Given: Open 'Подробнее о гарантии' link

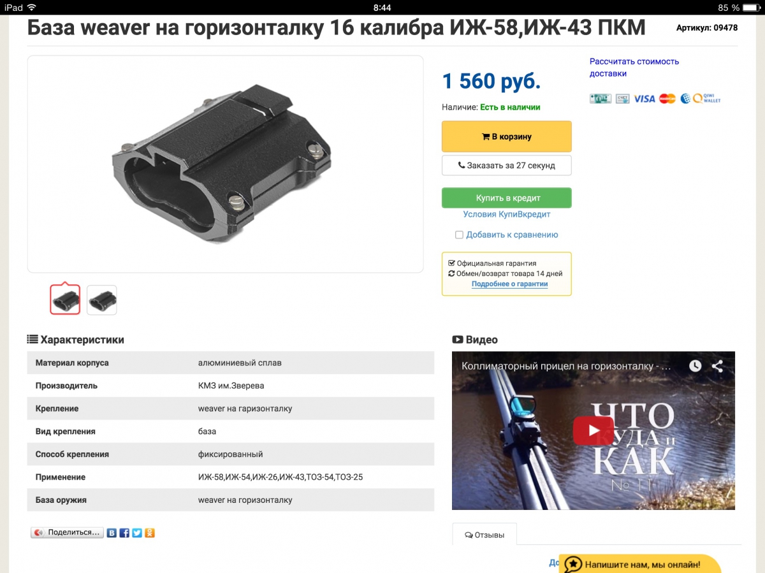Looking at the screenshot, I should [509, 284].
